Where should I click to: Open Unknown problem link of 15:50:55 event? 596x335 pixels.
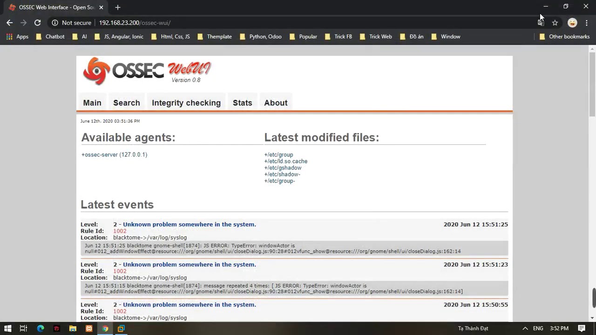pos(190,304)
